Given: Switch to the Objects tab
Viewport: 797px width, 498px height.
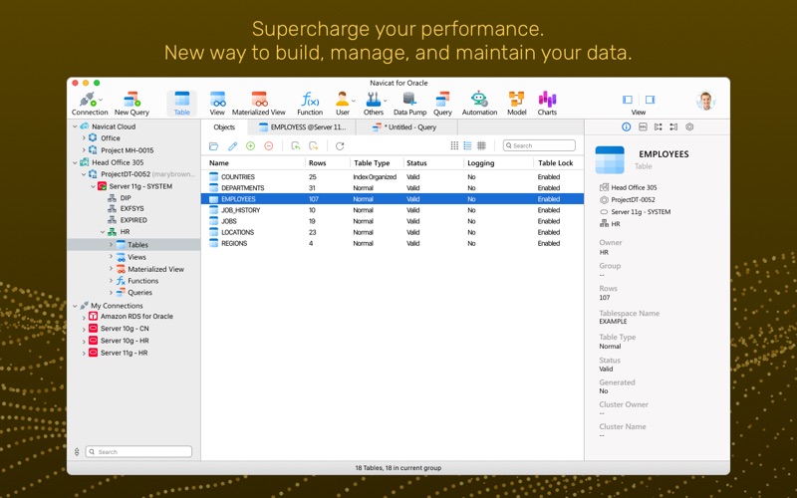Looking at the screenshot, I should pyautogui.click(x=224, y=127).
